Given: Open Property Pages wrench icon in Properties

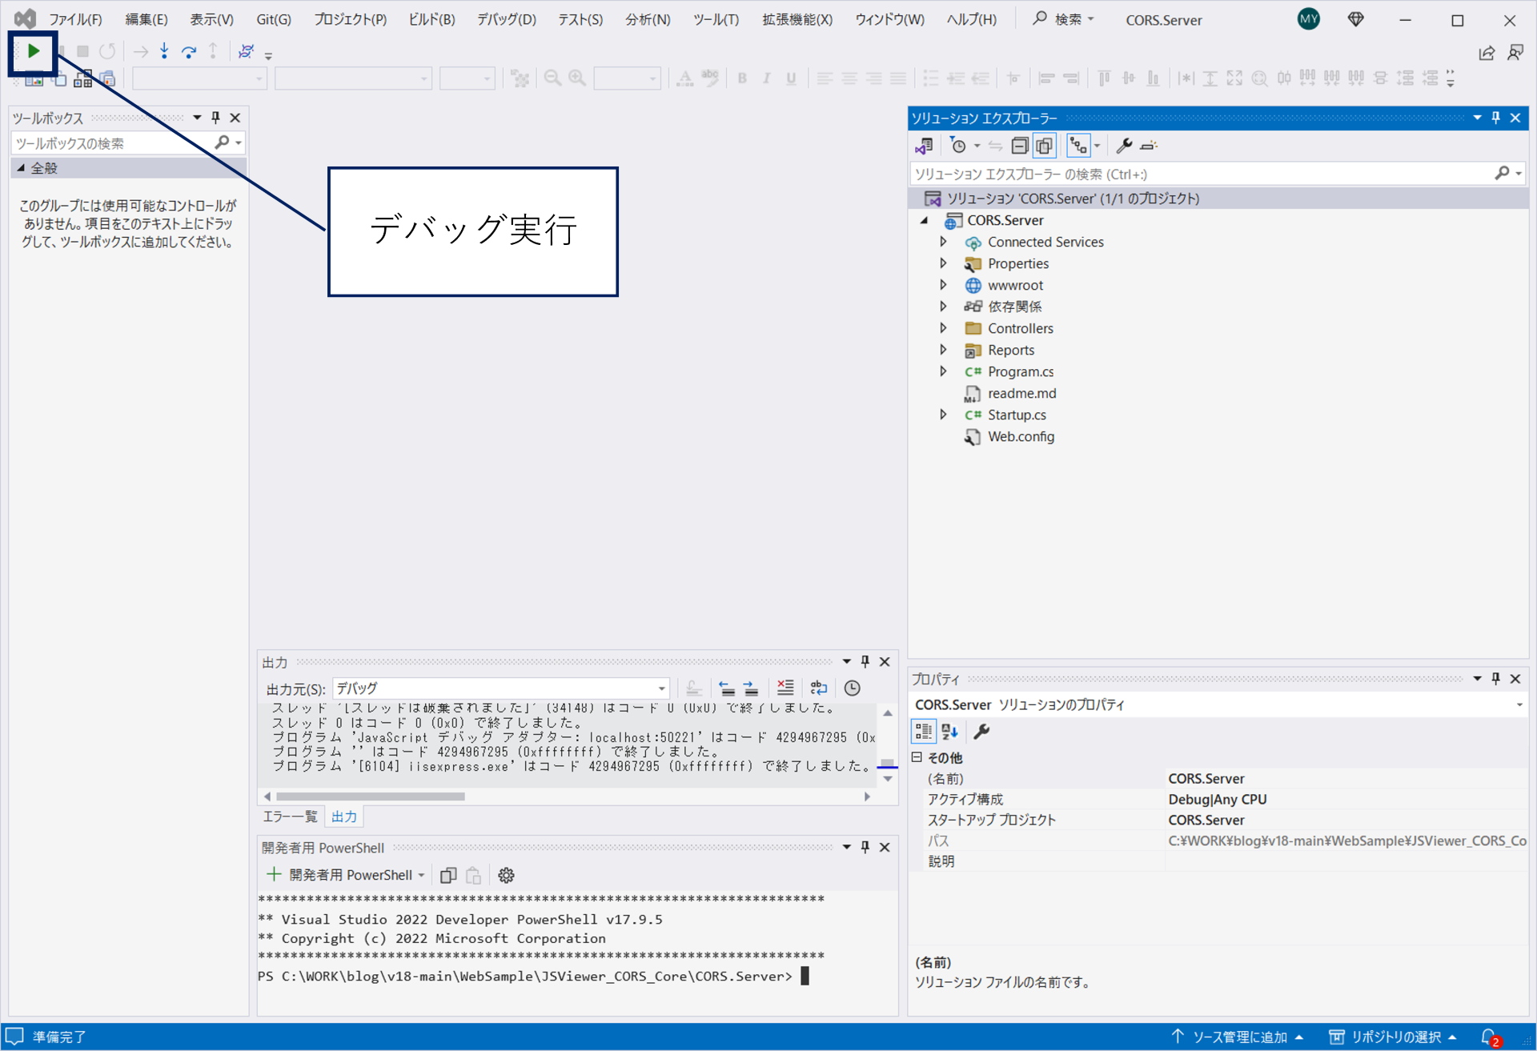Looking at the screenshot, I should [x=981, y=732].
